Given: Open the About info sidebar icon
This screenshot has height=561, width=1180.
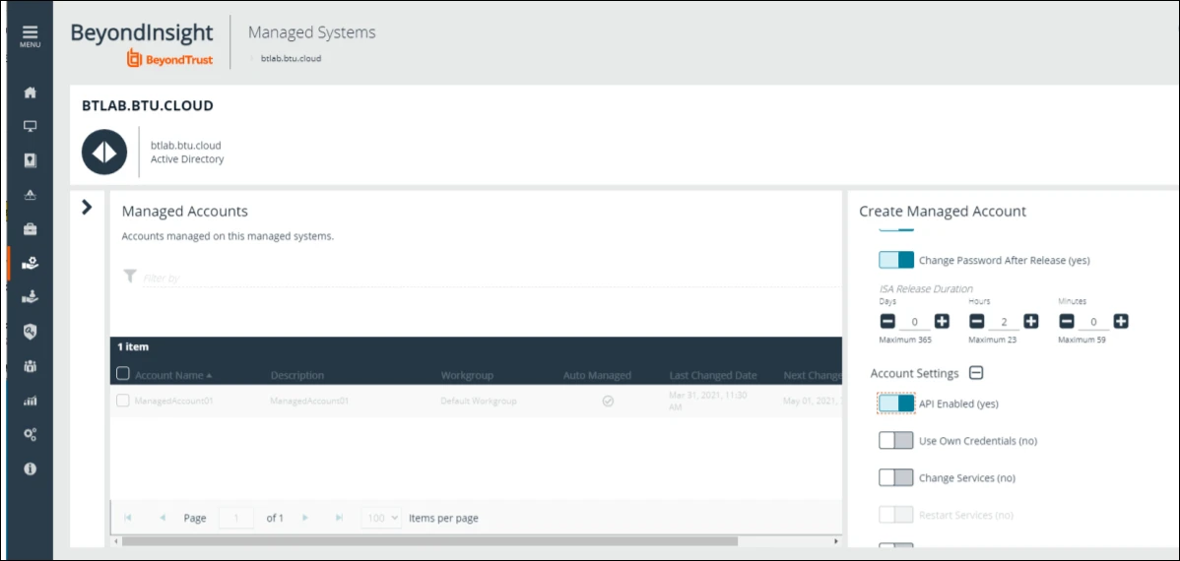Looking at the screenshot, I should pyautogui.click(x=31, y=468).
